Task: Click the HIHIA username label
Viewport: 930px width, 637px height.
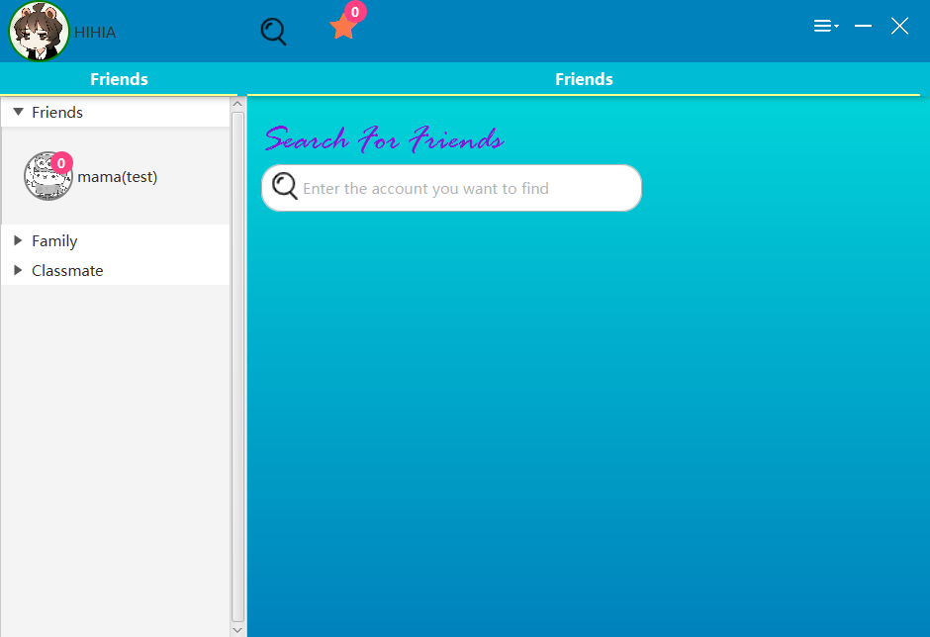Action: 95,32
